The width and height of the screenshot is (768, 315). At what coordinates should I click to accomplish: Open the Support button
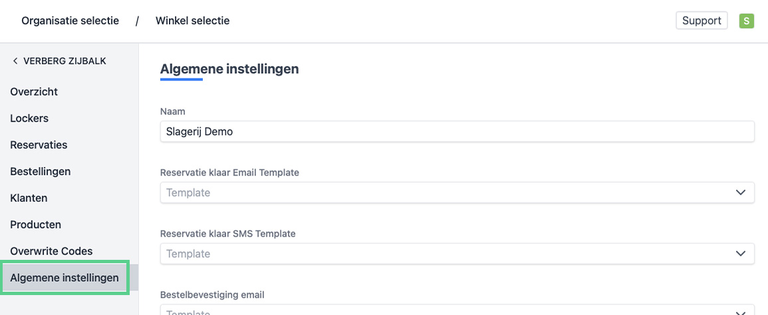pos(702,21)
